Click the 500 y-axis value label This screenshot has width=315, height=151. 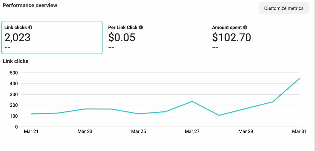coord(13,73)
